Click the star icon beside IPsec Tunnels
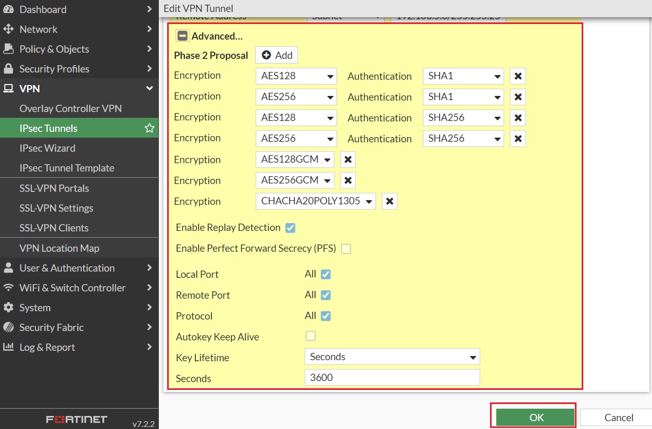Viewport: 652px width, 429px height. pos(149,128)
